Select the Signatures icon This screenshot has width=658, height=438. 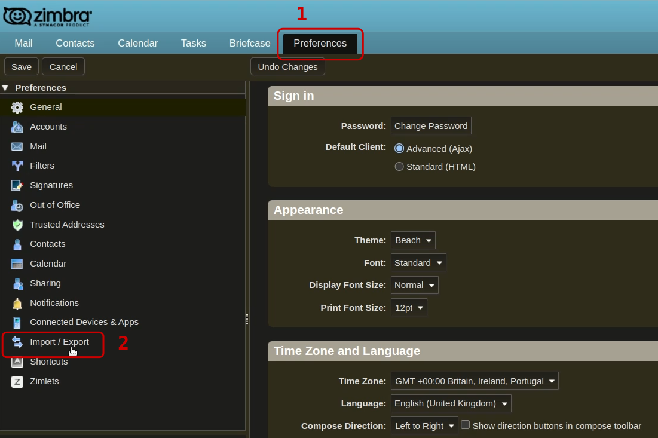tap(17, 185)
